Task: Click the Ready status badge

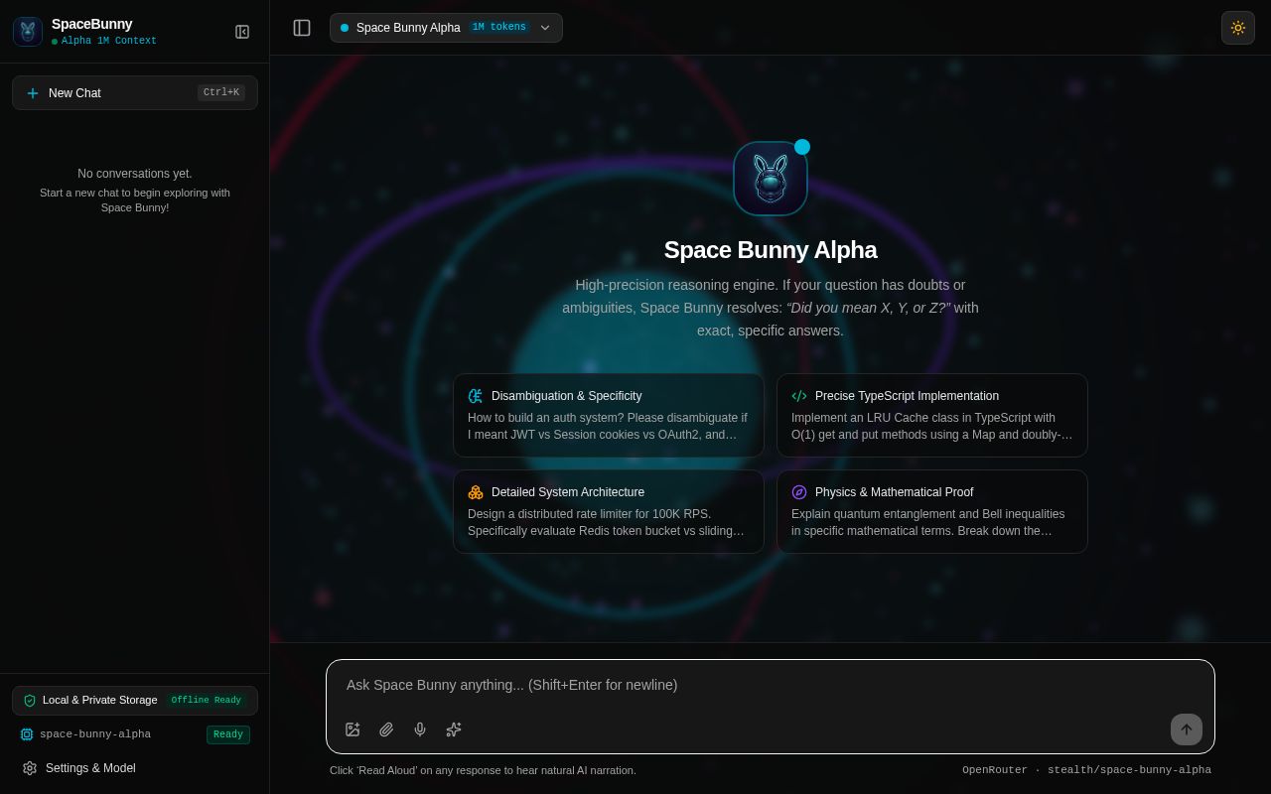Action: (x=228, y=734)
